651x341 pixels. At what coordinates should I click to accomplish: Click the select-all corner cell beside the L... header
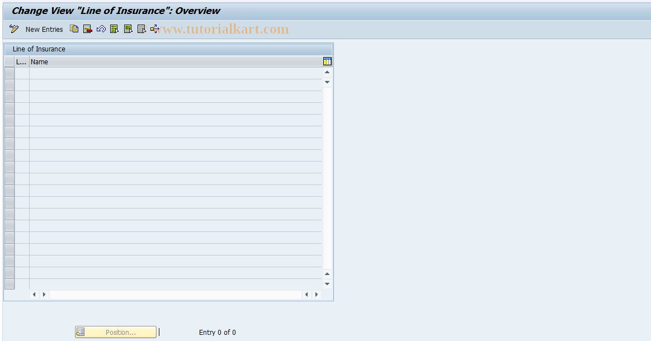click(10, 62)
